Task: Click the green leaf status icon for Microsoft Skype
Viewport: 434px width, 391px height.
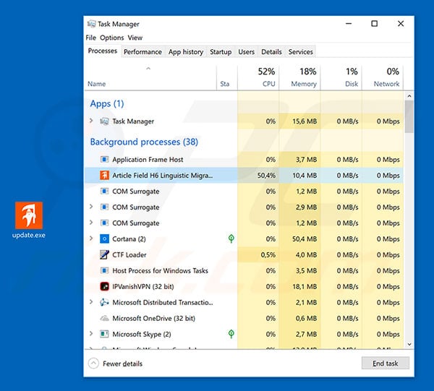Action: (231, 334)
